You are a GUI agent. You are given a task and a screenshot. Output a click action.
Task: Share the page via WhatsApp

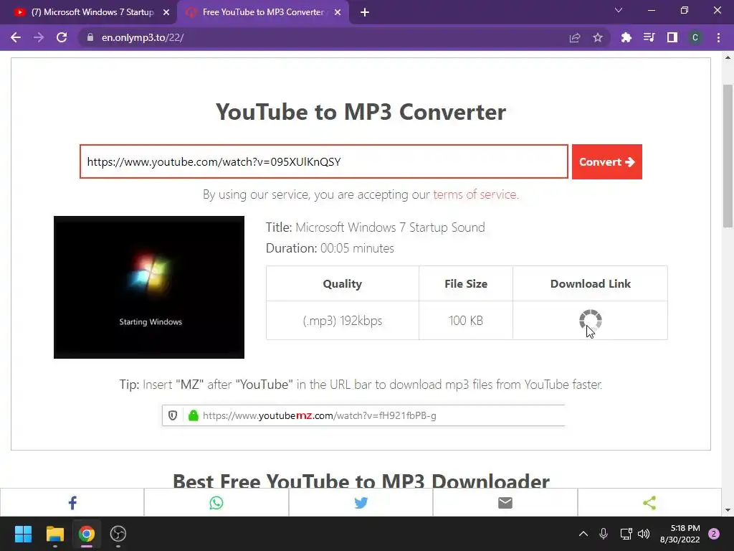(216, 503)
